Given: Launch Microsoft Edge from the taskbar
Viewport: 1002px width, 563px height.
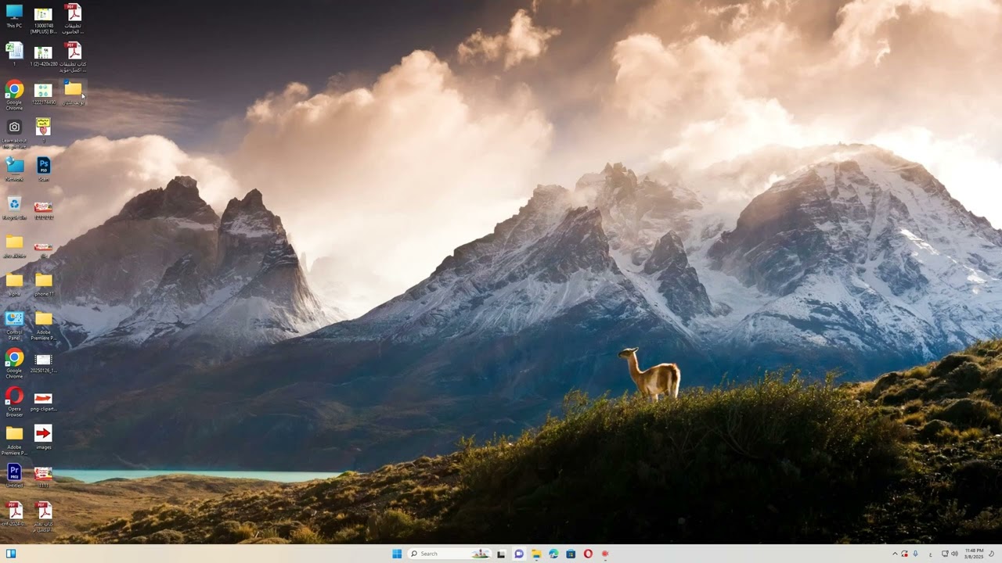Looking at the screenshot, I should [553, 554].
